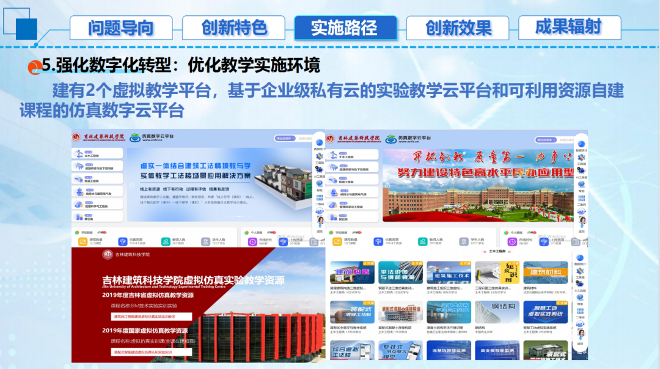Screen dimensions: 660x369
Task: Open the 平法识图与钢筋算量 course thumbnail
Action: coord(400,272)
